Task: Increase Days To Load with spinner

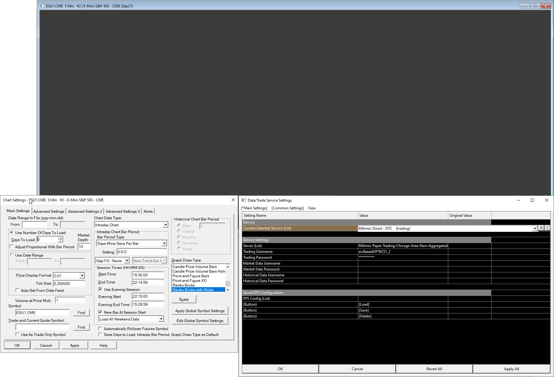Action: point(61,238)
